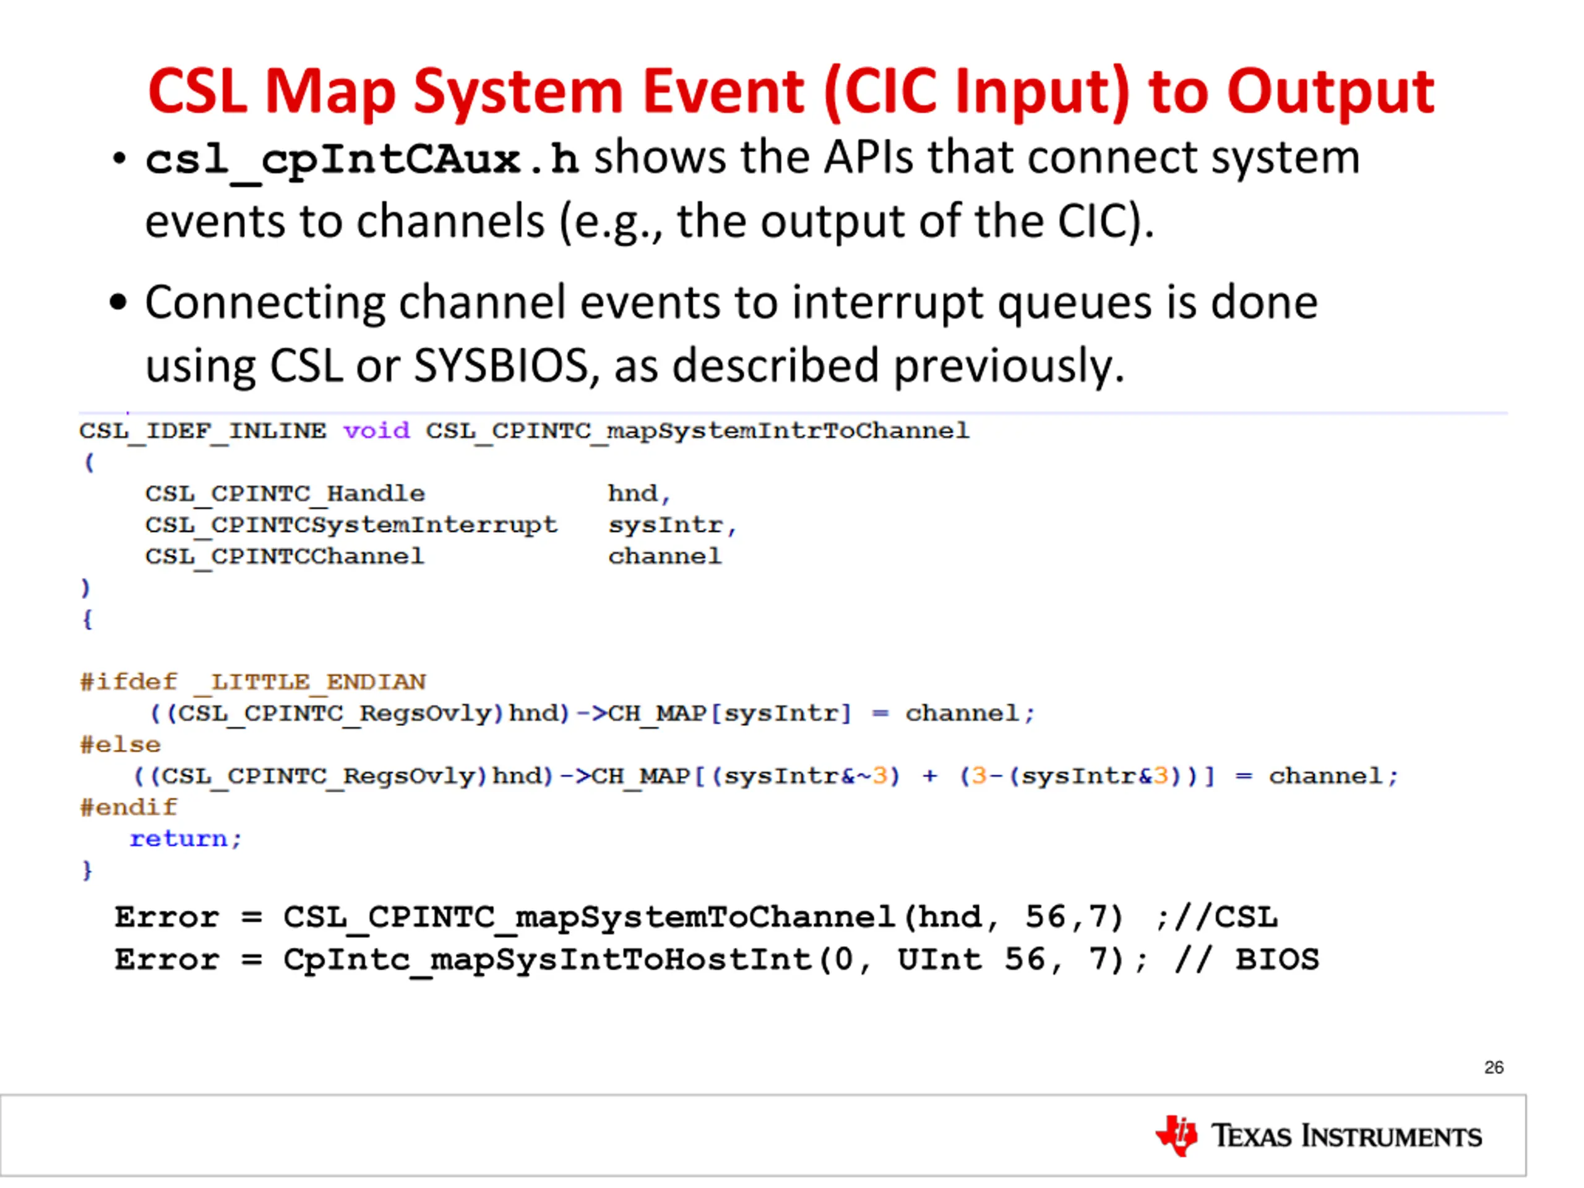Image resolution: width=1584 pixels, height=1188 pixels.
Task: Click 'CSL_IDEF_INLINE' in the code listing
Action: pyautogui.click(x=203, y=431)
